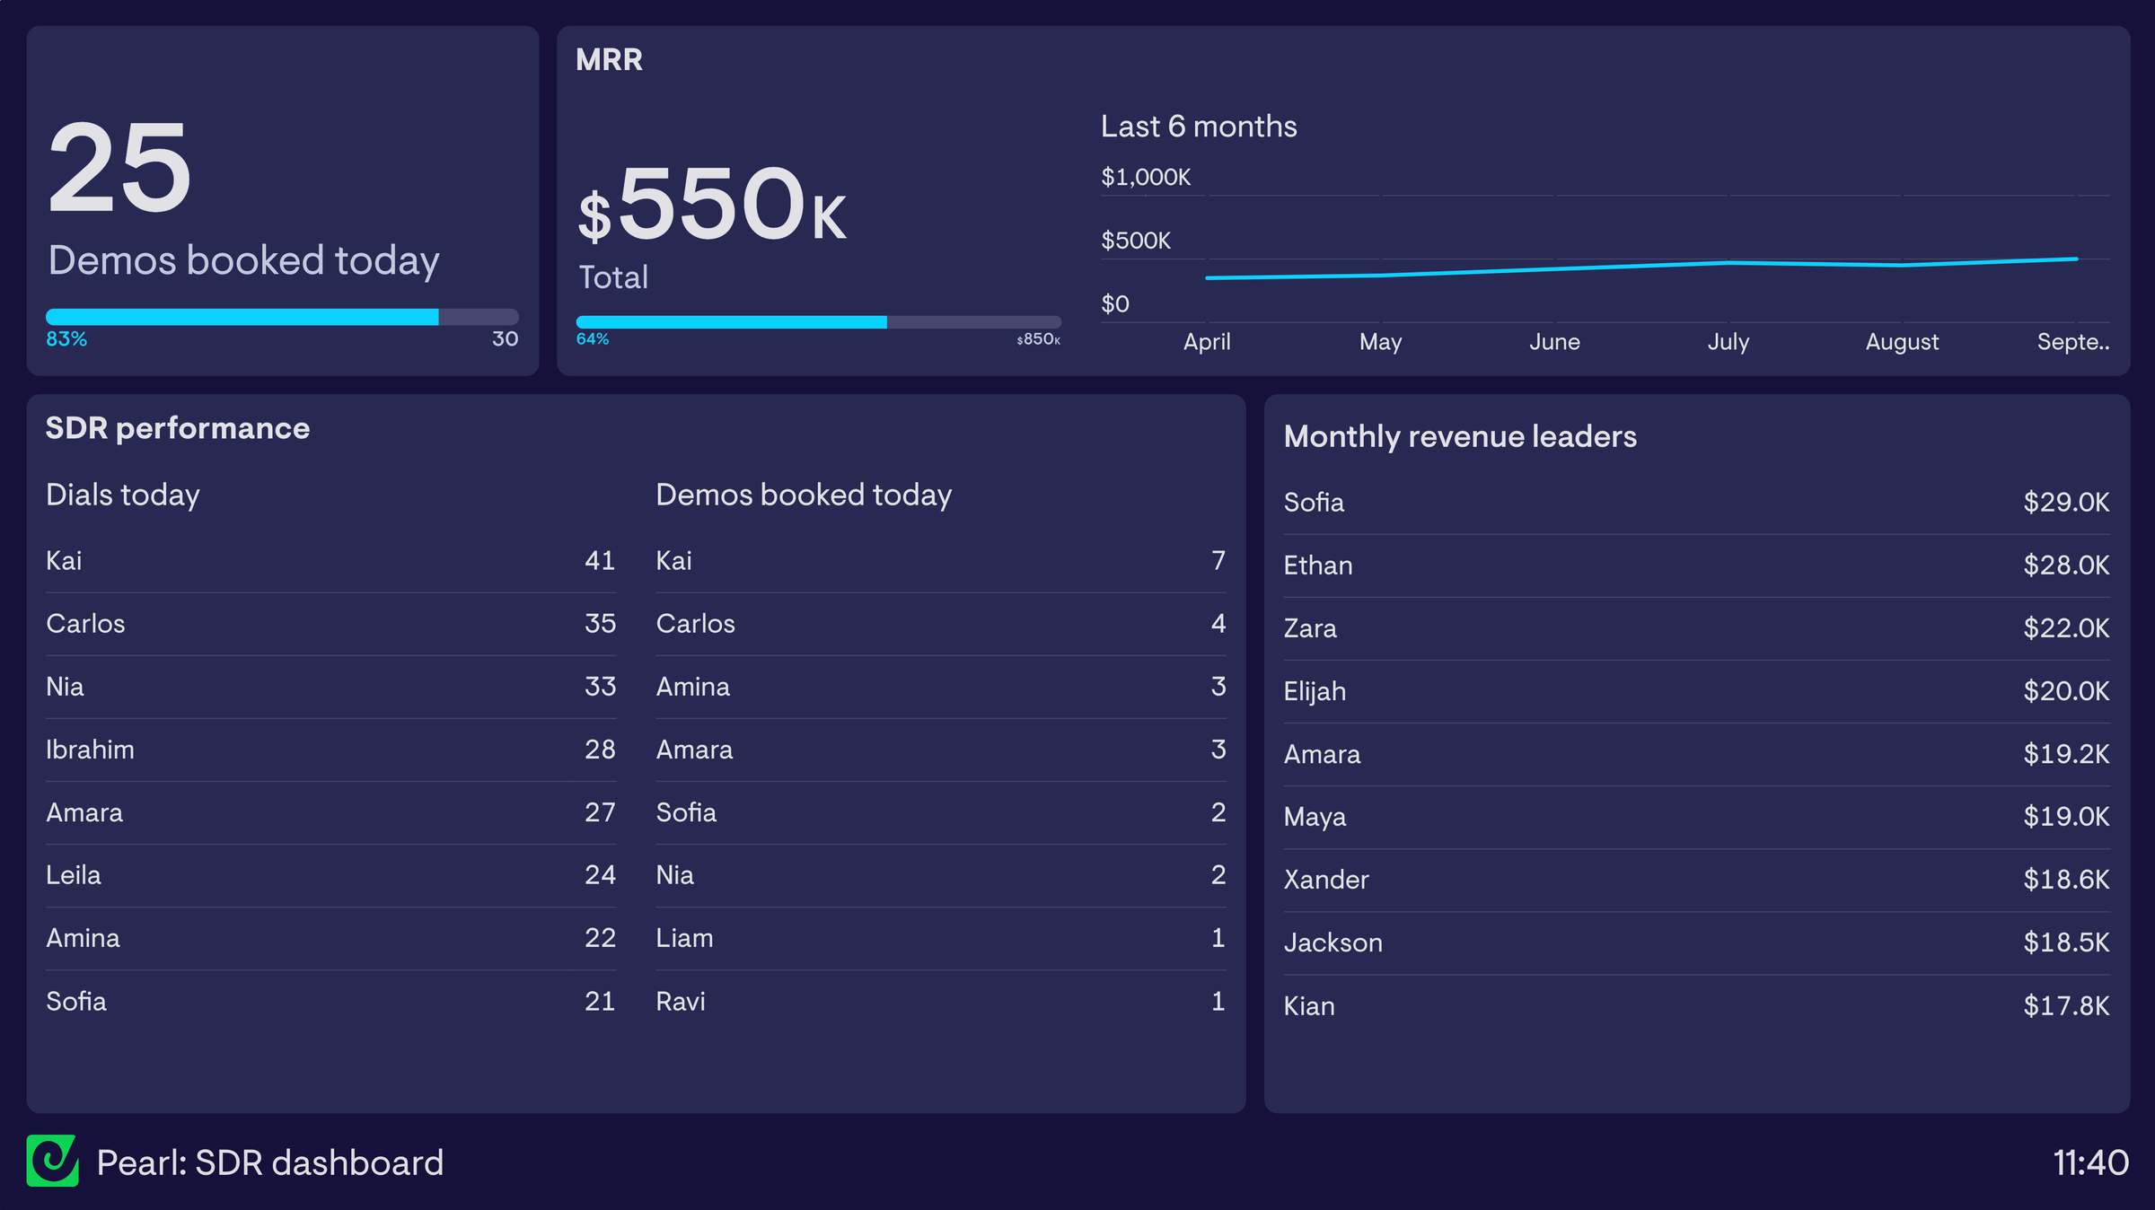This screenshot has height=1210, width=2155.
Task: Select the MRR widget title
Action: 609,59
